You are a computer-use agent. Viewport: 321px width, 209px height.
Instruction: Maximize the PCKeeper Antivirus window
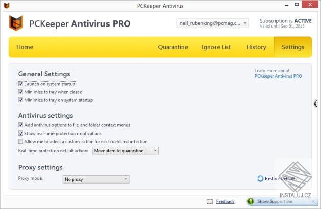point(297,4)
